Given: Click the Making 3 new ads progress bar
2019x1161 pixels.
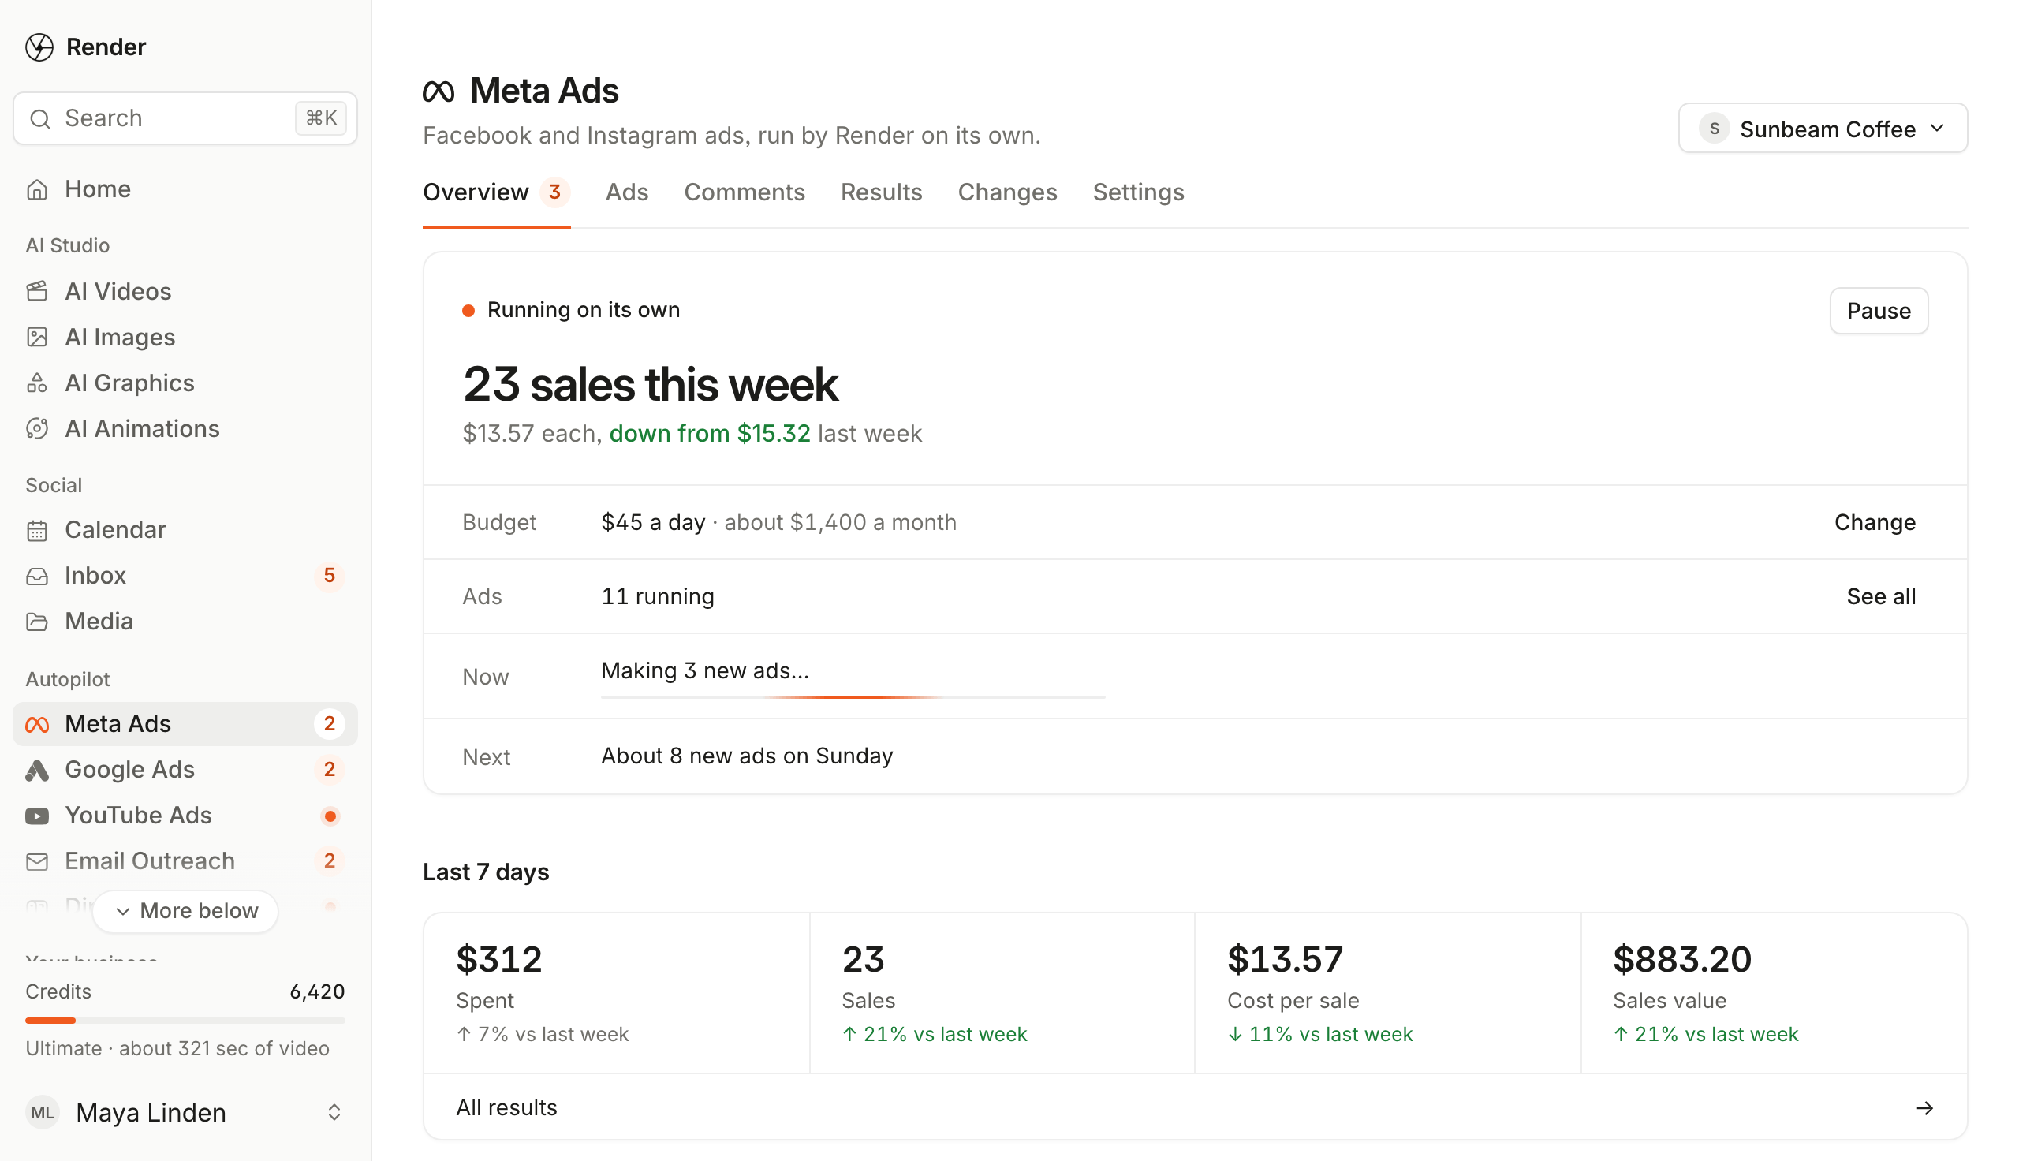Looking at the screenshot, I should click(x=853, y=697).
